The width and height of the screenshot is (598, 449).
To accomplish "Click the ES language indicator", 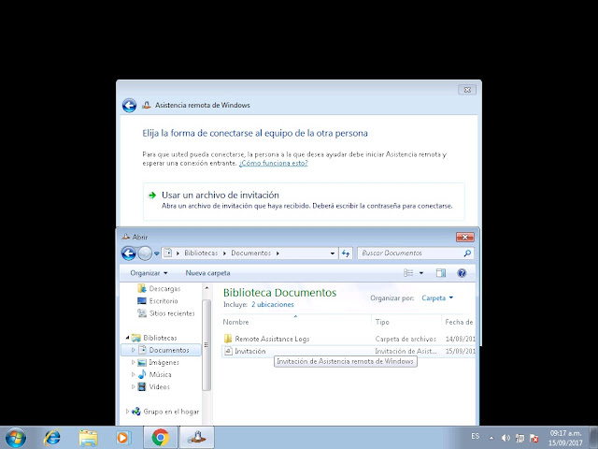I will tap(476, 436).
